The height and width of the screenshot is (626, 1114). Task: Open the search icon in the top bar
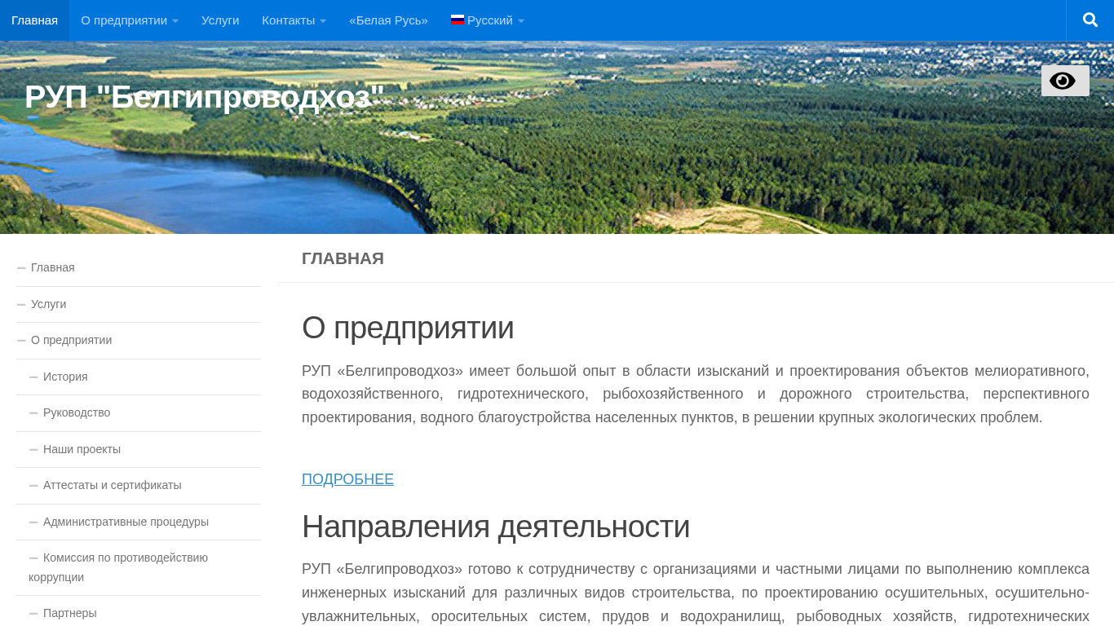(1090, 20)
